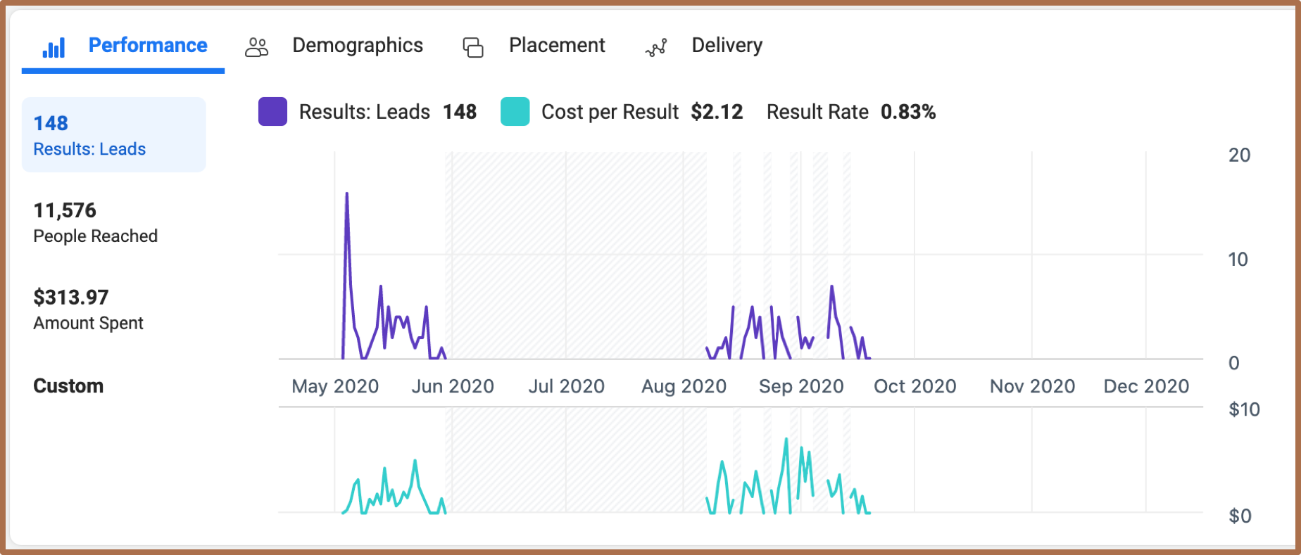Click the Sep 2020 axis label
Screen dimensions: 1301x555
click(x=801, y=386)
